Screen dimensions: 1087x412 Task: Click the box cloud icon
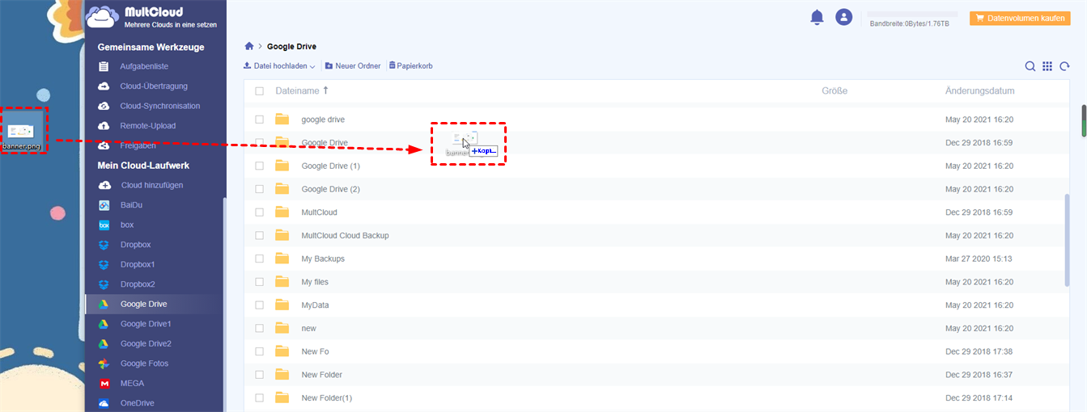point(104,225)
